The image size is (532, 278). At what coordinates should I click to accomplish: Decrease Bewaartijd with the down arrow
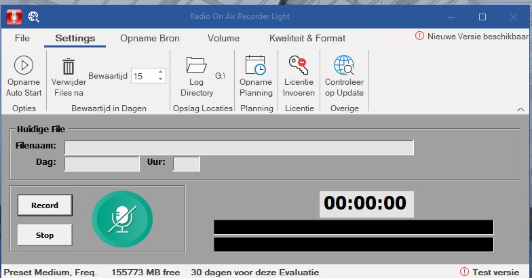(x=160, y=80)
